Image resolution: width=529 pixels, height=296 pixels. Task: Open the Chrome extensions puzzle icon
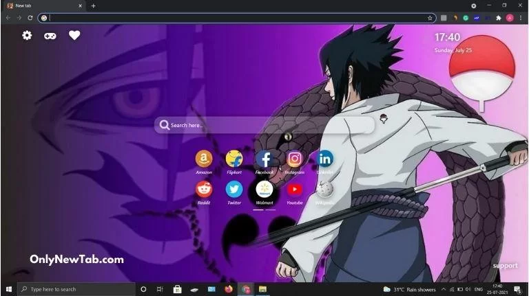click(499, 18)
